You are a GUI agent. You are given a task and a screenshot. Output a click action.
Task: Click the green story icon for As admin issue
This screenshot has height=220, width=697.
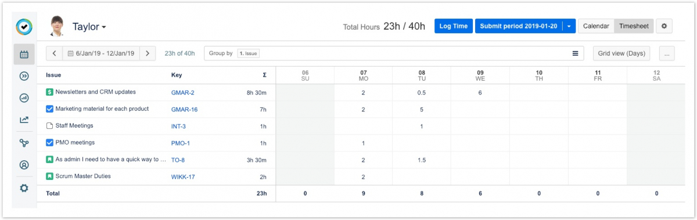pos(49,159)
